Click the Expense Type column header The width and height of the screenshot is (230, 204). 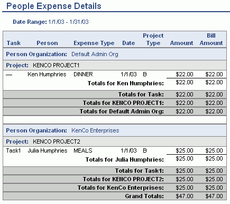pyautogui.click(x=94, y=43)
